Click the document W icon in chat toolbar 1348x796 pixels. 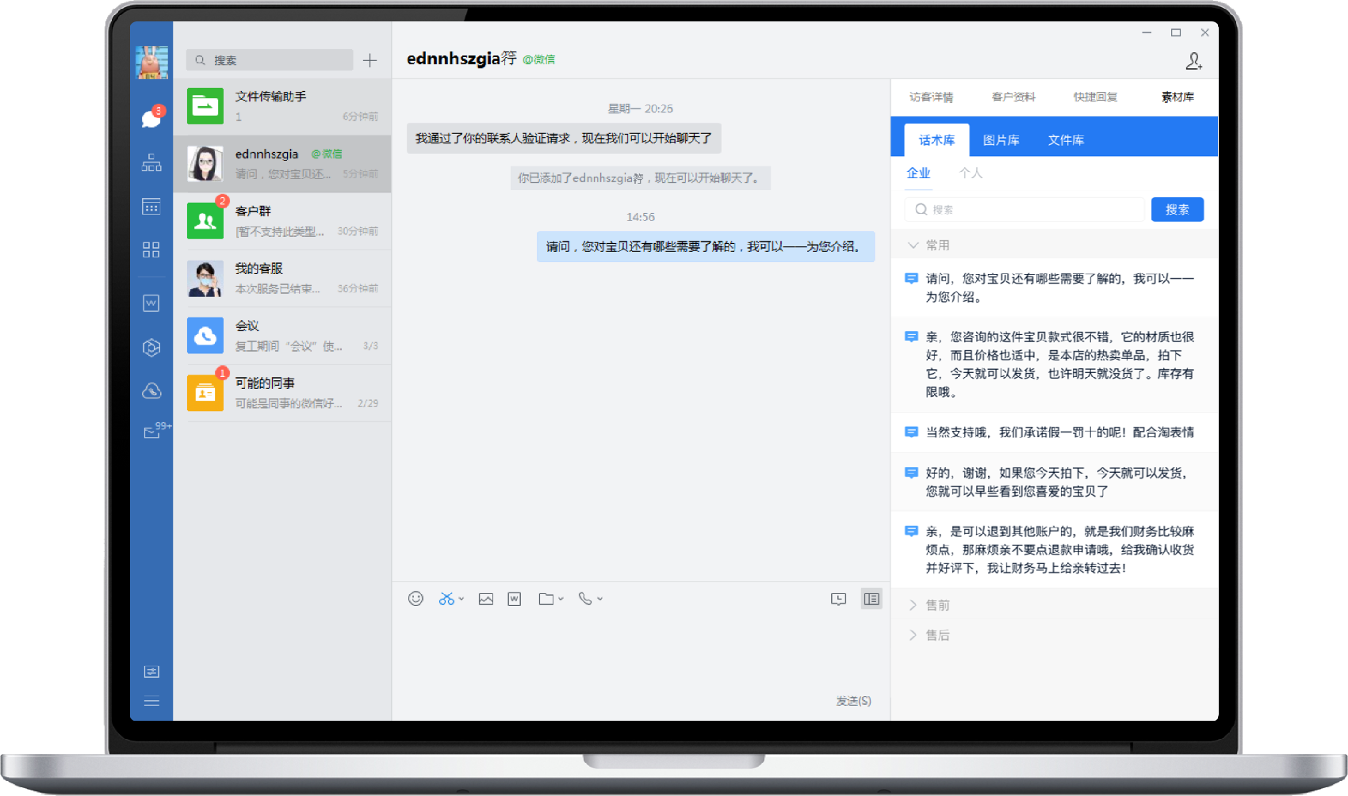pyautogui.click(x=515, y=599)
